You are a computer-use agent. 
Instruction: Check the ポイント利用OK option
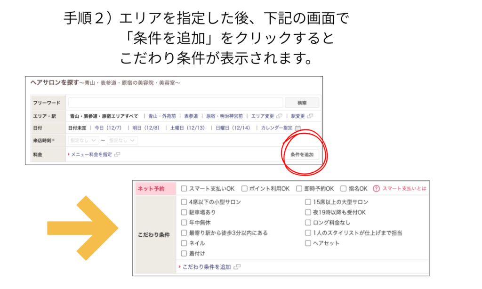point(243,188)
